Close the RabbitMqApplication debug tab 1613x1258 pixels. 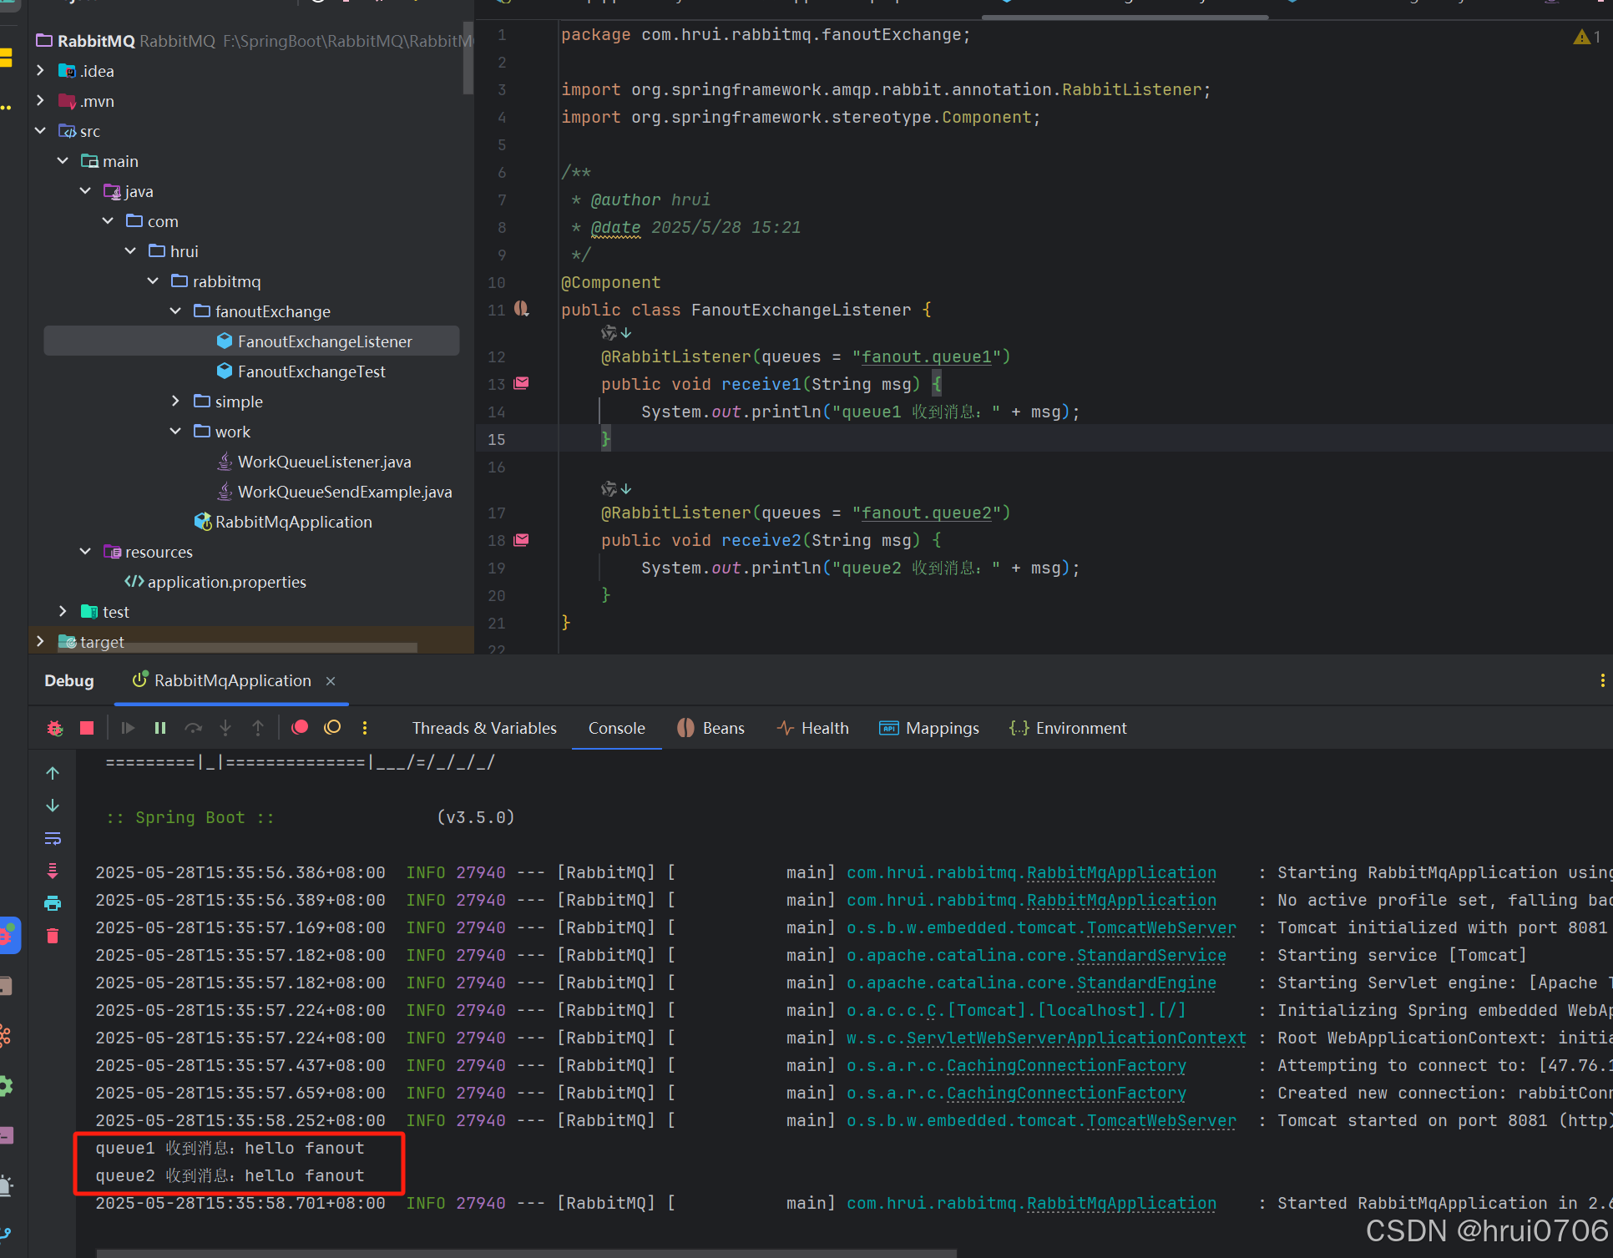[x=331, y=681]
